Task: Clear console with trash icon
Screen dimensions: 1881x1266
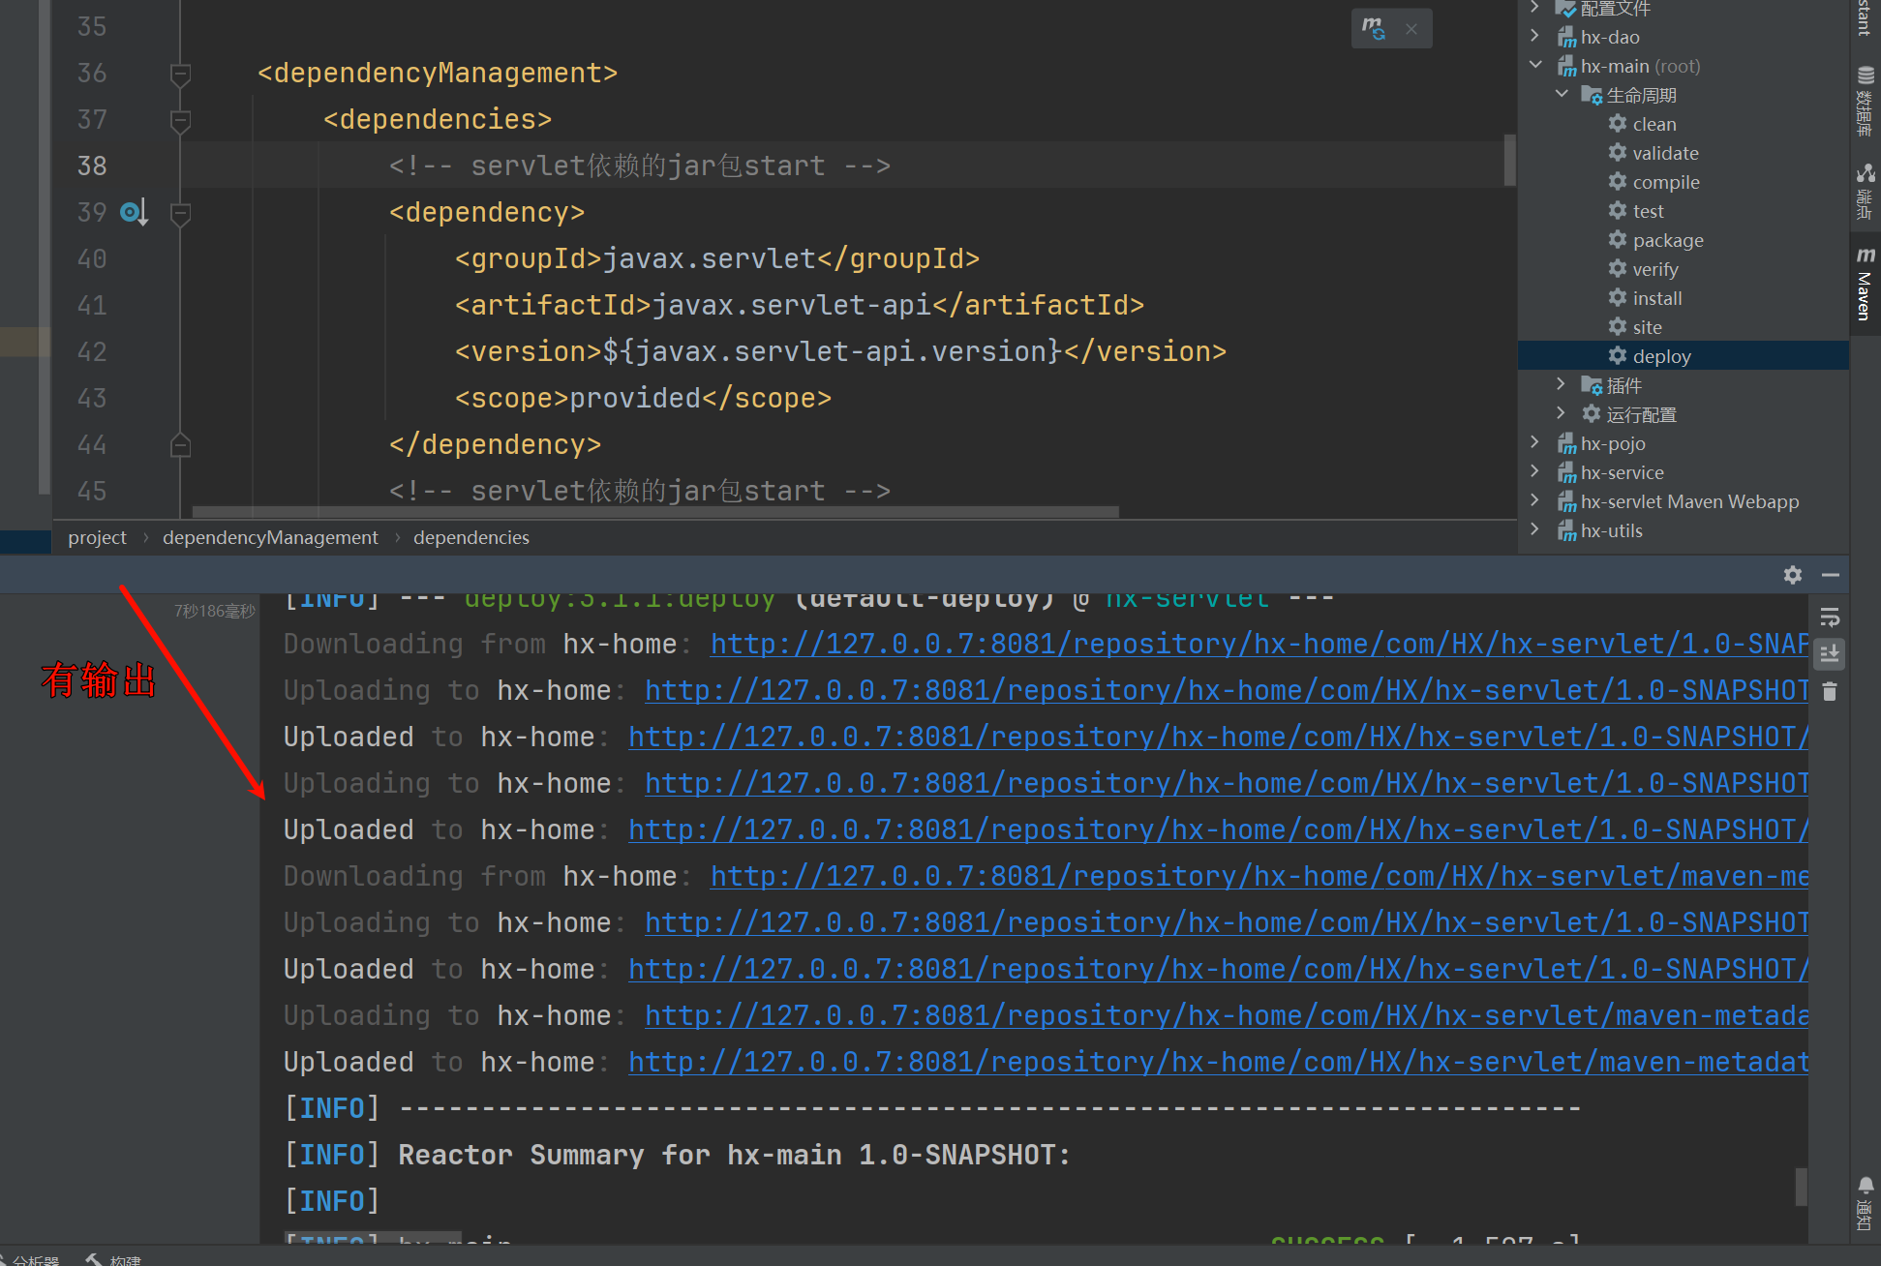Action: point(1830,692)
